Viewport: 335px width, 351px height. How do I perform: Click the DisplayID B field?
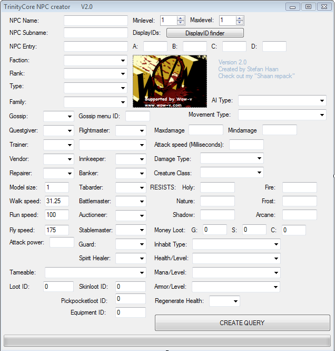[x=195, y=46]
